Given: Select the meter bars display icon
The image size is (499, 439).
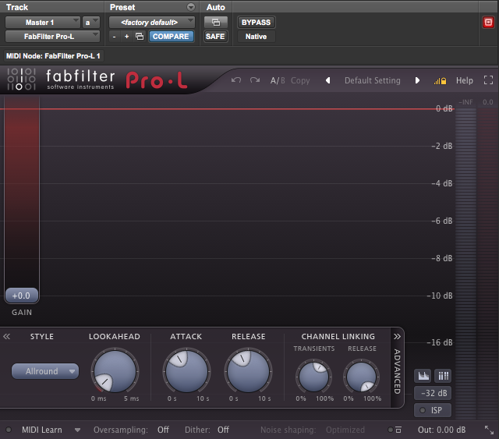Looking at the screenshot, I should pos(443,375).
